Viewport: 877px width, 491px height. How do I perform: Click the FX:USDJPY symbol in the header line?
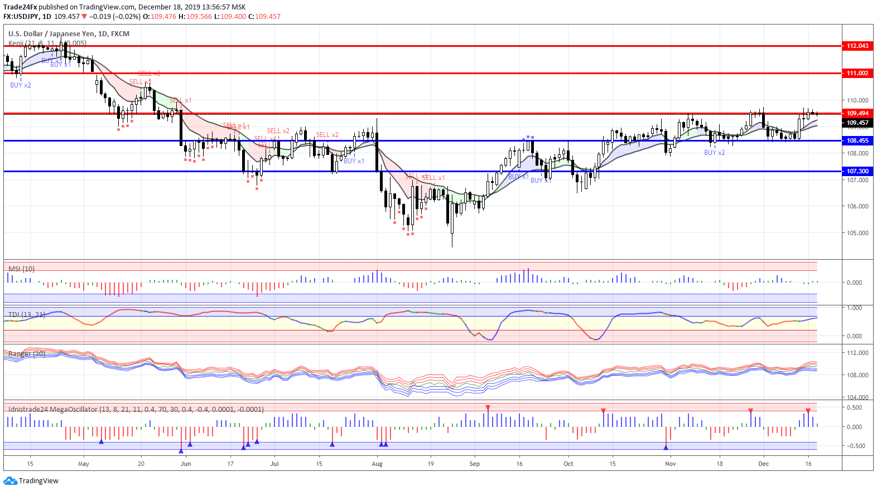tap(21, 16)
